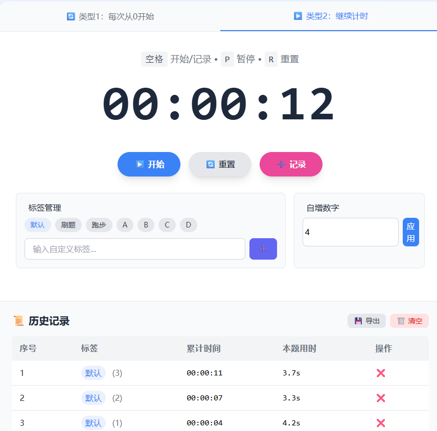Click the 3.3s duration cell
The image size is (437, 431).
(291, 398)
